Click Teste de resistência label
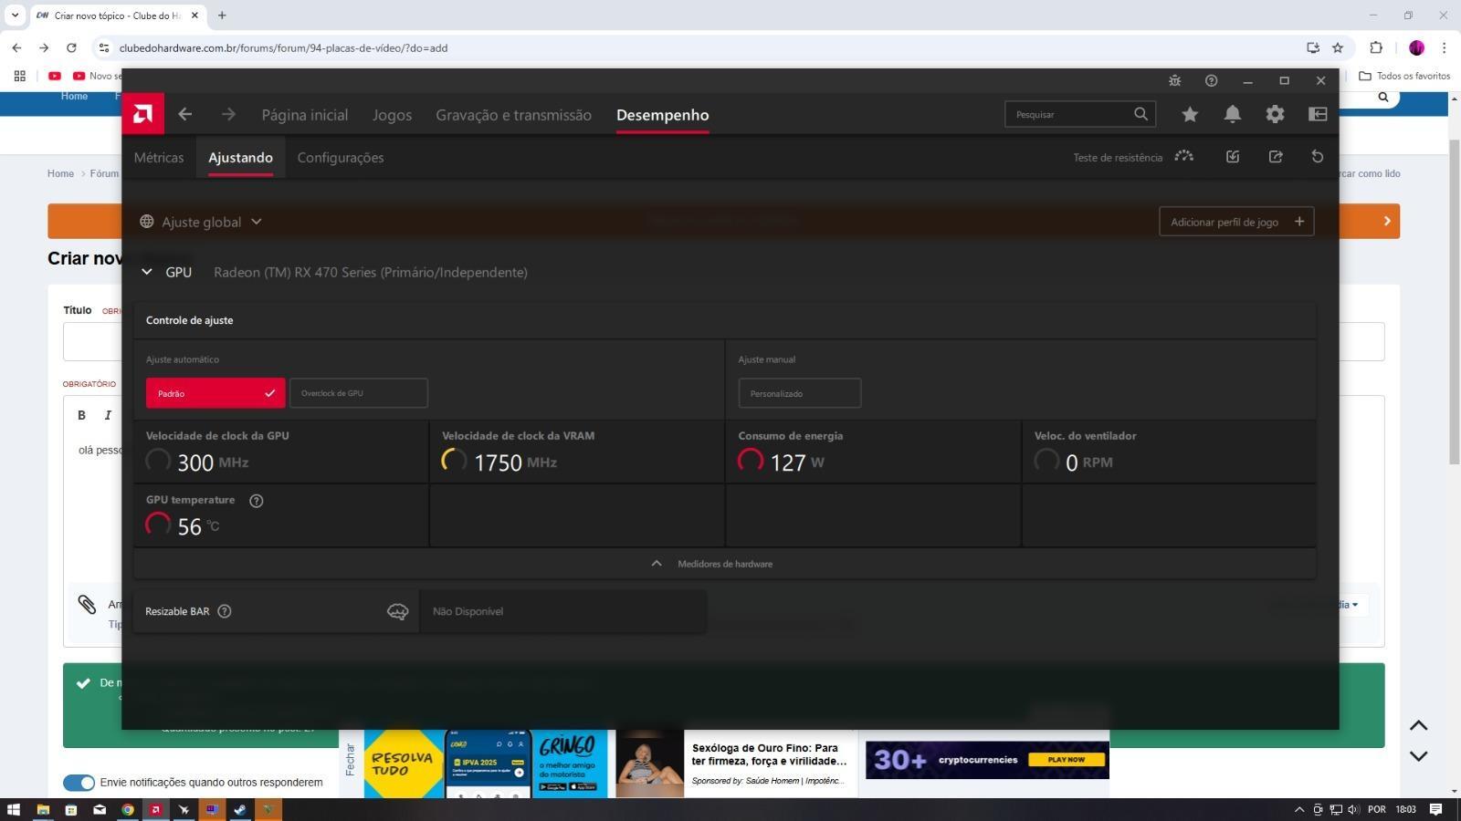Image resolution: width=1461 pixels, height=821 pixels. coord(1118,157)
